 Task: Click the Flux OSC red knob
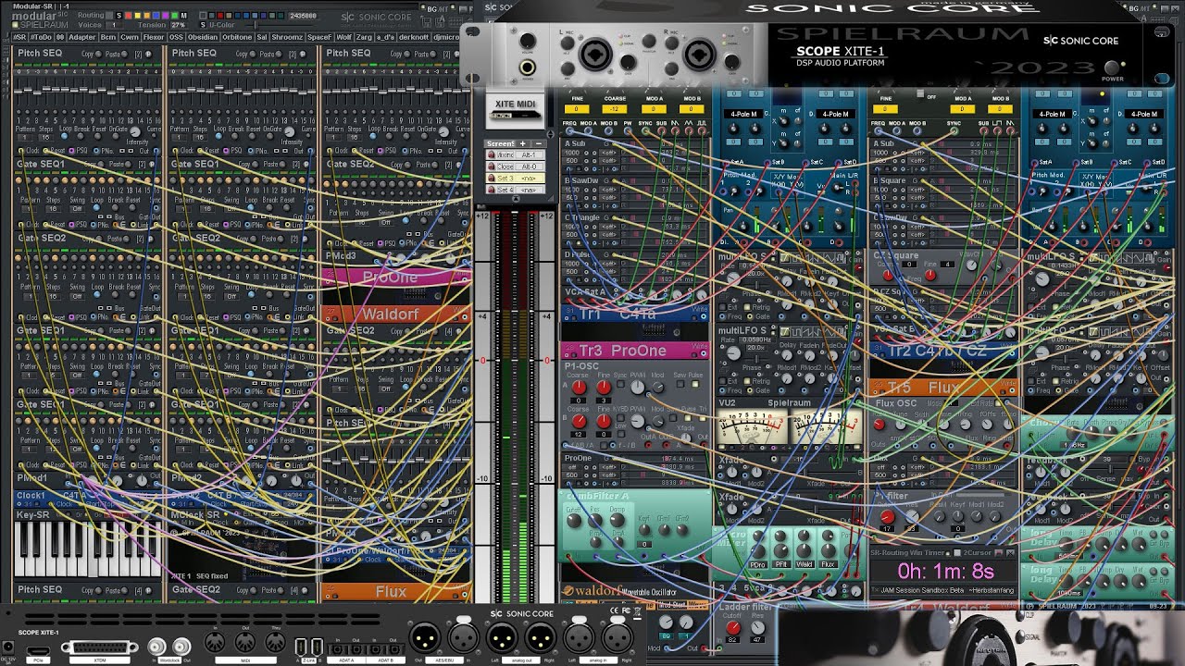tap(879, 425)
